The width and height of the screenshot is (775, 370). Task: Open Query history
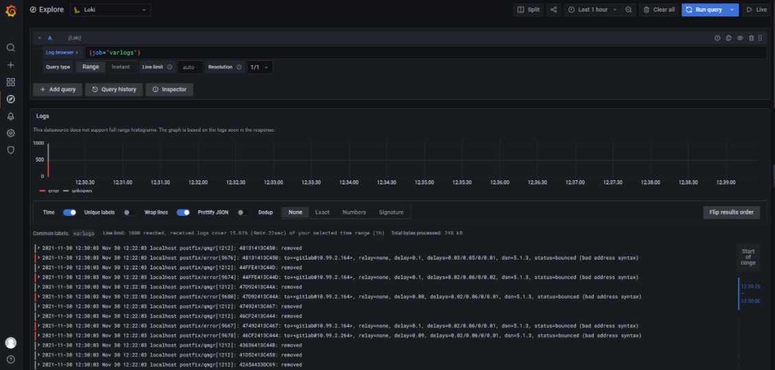(114, 89)
